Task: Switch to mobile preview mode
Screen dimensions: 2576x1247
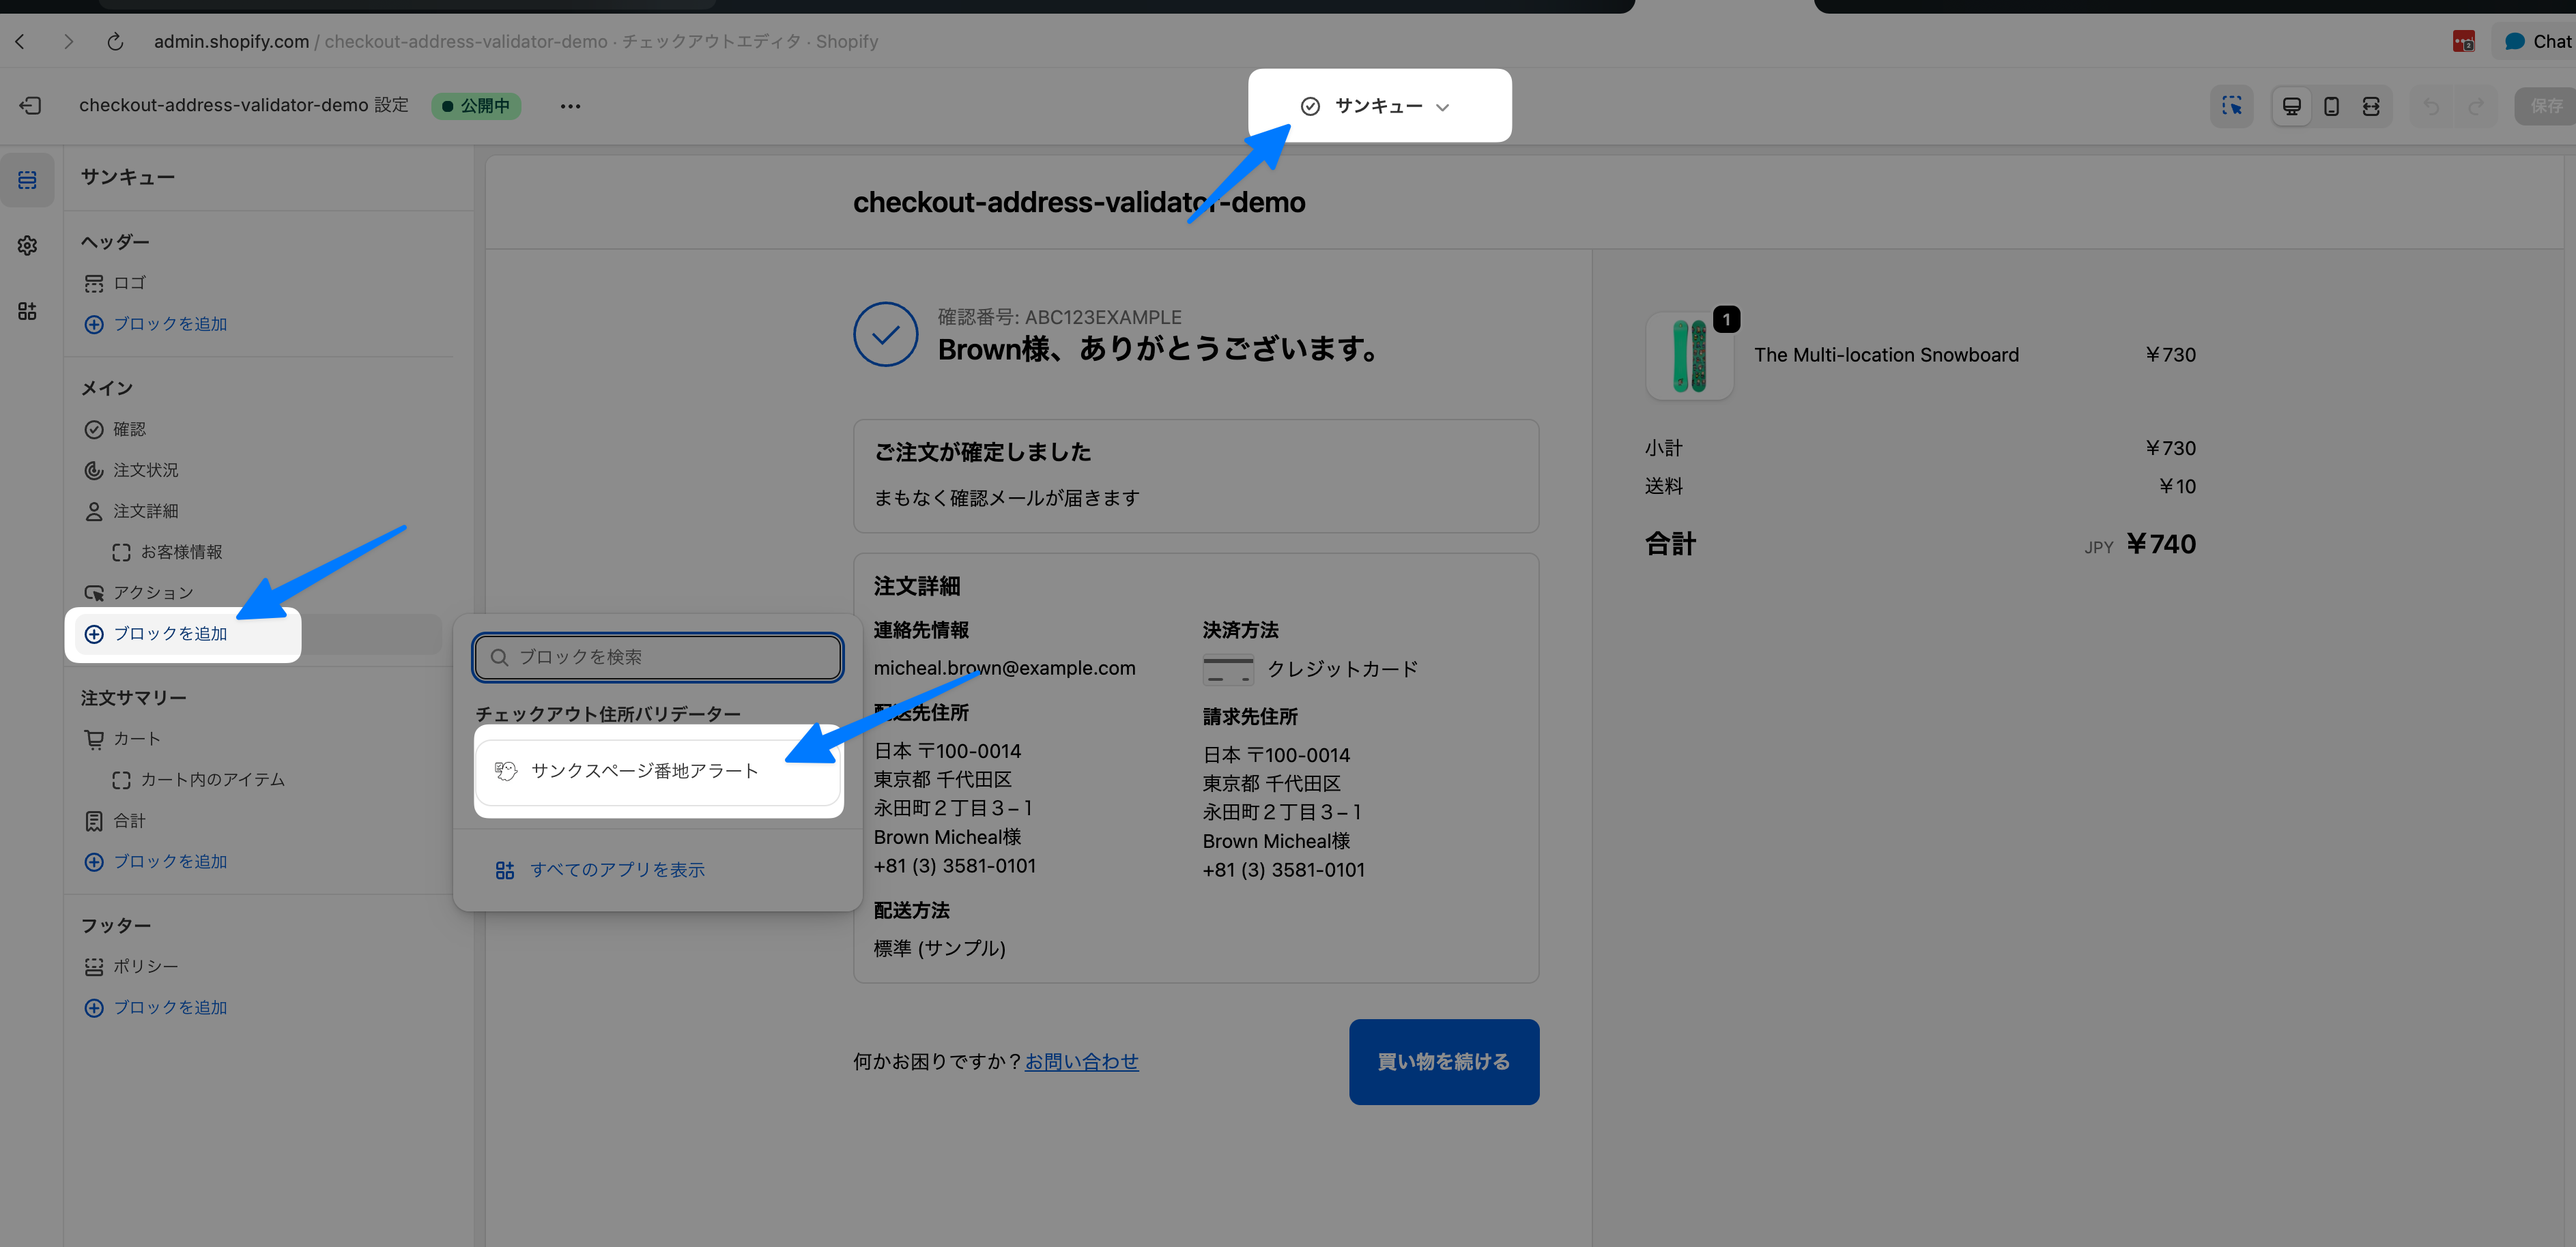Action: coord(2331,106)
